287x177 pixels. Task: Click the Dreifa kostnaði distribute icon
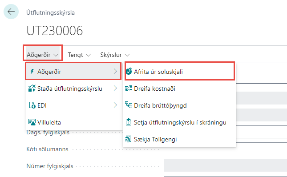[x=129, y=88]
